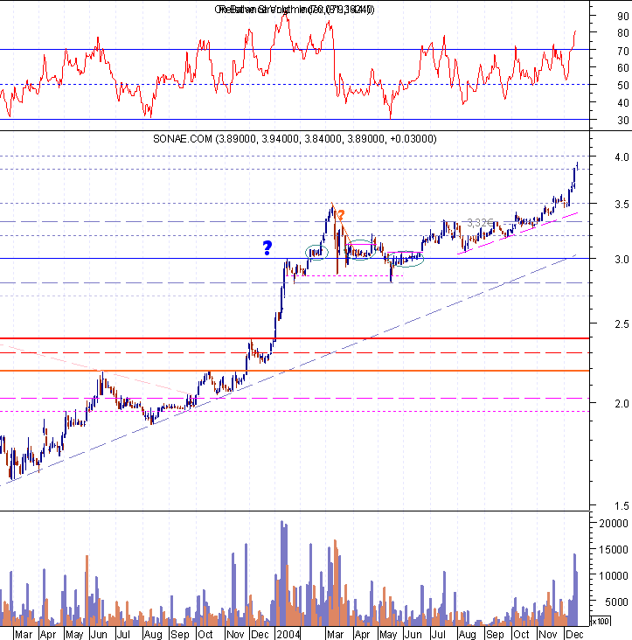
Task: Click the gray 3,32€ price annotation
Action: [x=480, y=223]
